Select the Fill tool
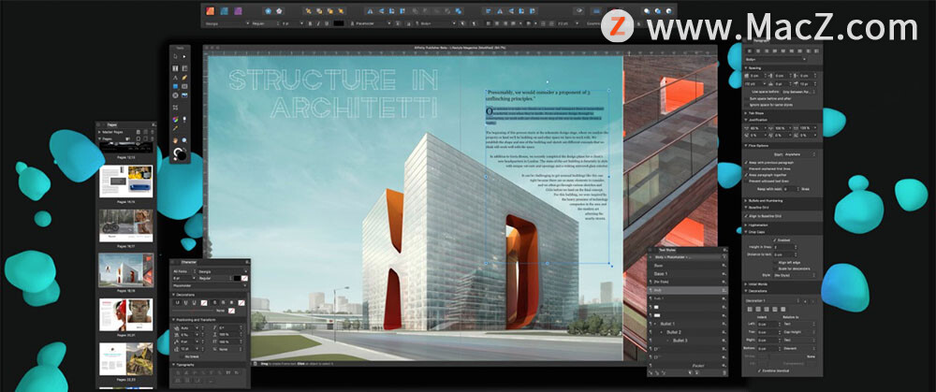The height and width of the screenshot is (392, 936). click(x=176, y=120)
